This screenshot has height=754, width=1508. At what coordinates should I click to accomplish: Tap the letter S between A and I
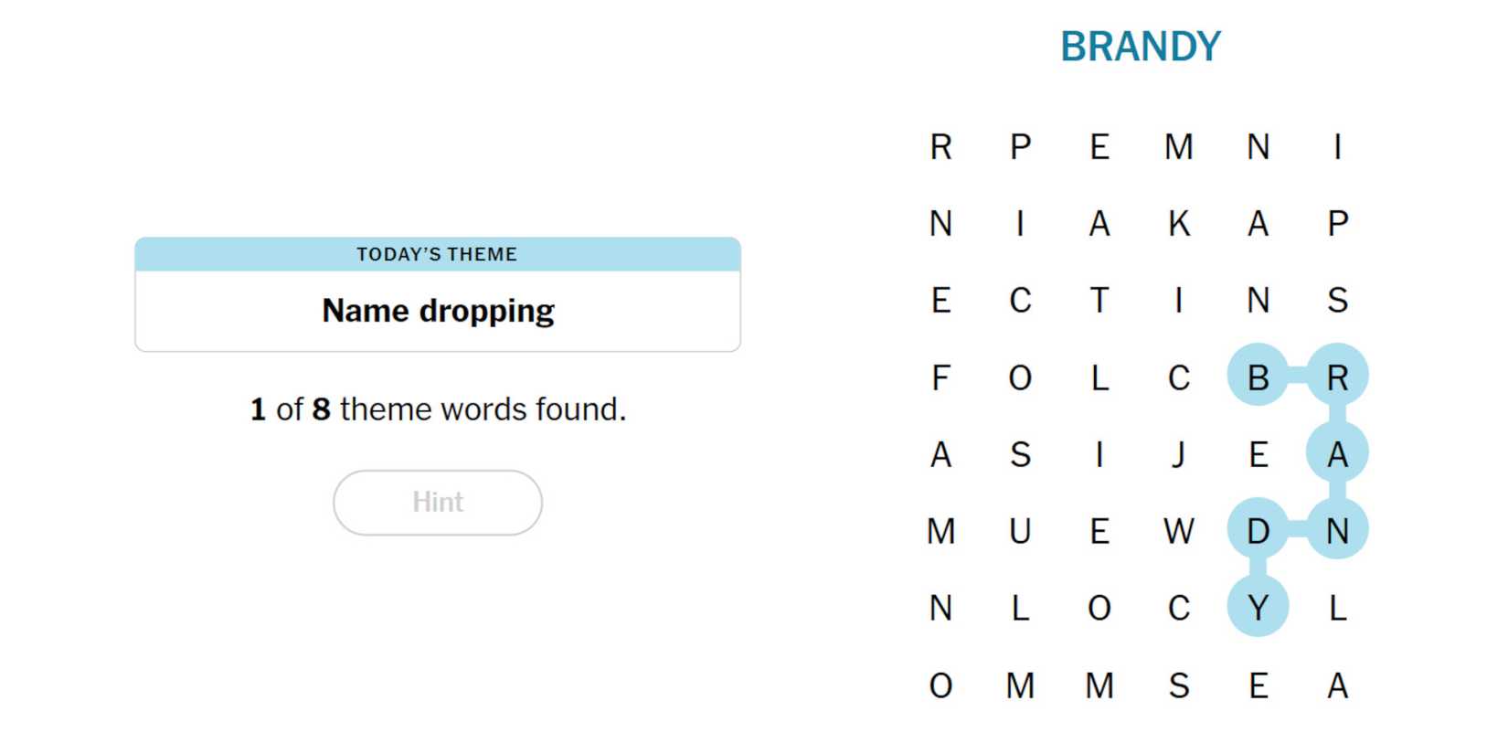pos(1020,454)
